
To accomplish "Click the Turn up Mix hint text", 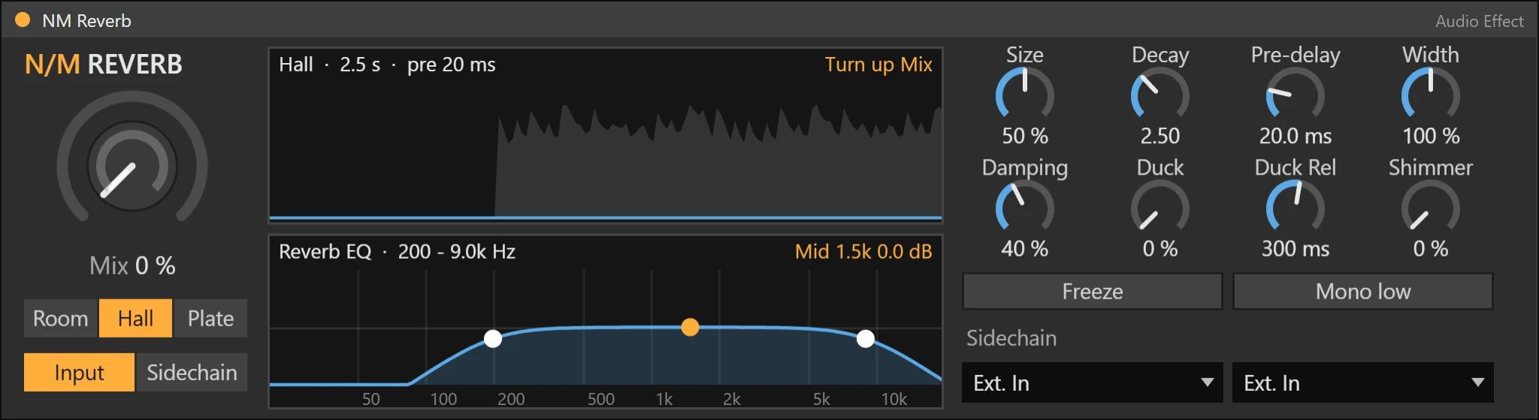I will pyautogui.click(x=878, y=64).
